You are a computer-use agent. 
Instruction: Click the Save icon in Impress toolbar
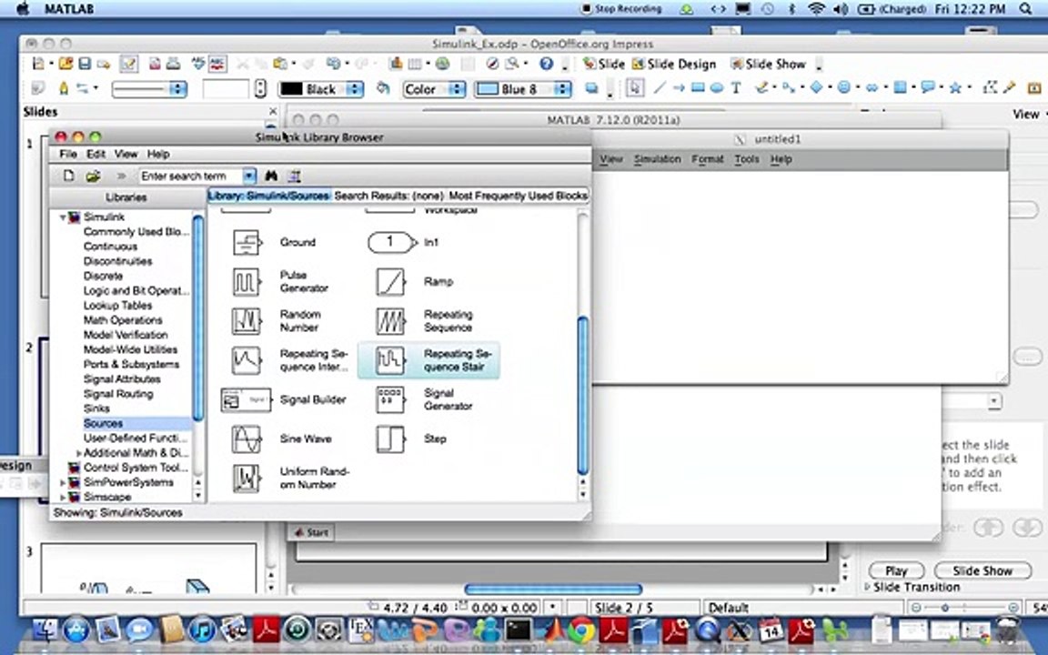(x=85, y=65)
